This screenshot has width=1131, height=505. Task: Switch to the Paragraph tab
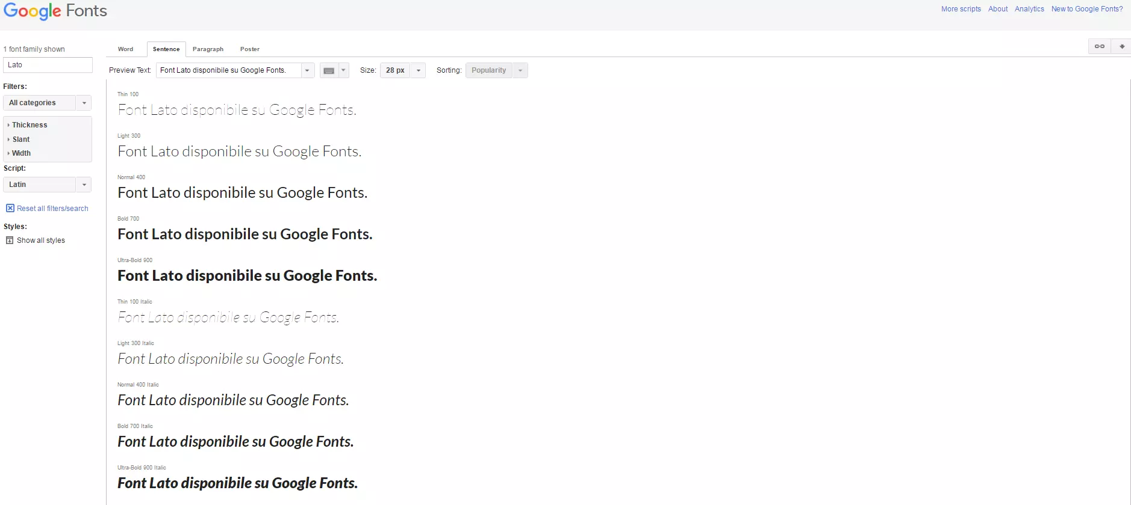coord(208,49)
